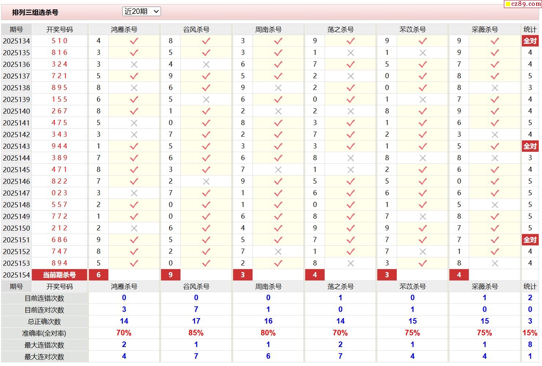This screenshot has width=542, height=366.
Task: Click 鸿雁 cross mark for period 2025150
Action: (134, 228)
